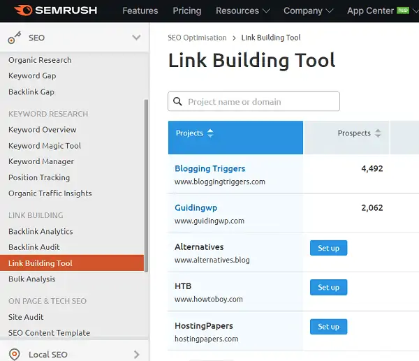
Task: Click the Prospects column header
Action: [x=346, y=138]
